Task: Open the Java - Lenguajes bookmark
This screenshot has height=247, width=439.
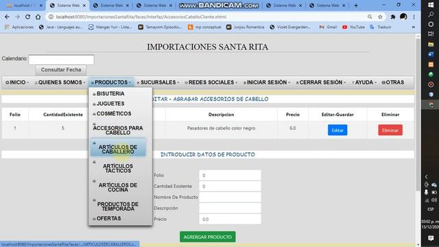Action: [60, 27]
